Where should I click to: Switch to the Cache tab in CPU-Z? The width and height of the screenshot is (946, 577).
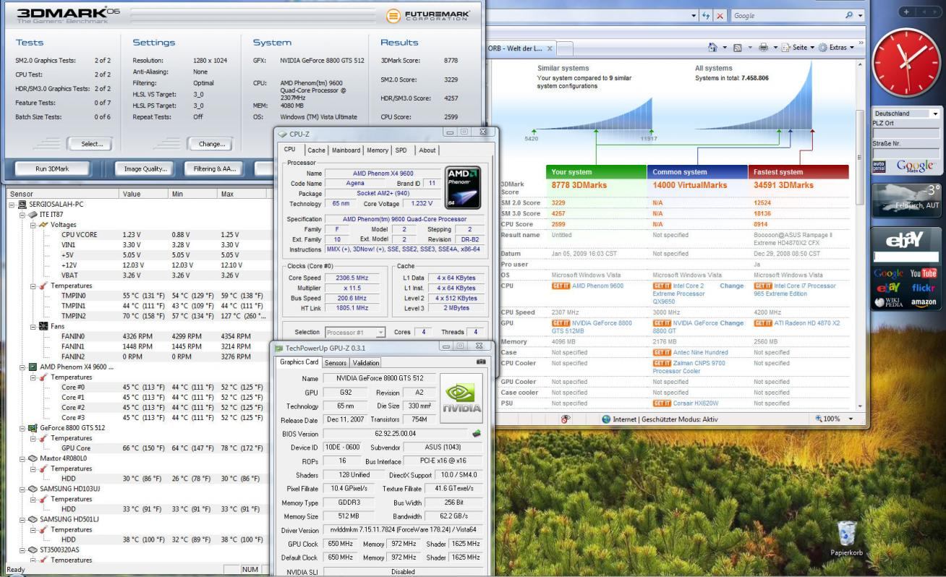tap(316, 150)
